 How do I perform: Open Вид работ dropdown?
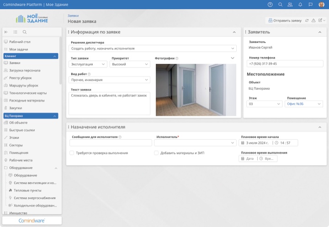(109, 80)
